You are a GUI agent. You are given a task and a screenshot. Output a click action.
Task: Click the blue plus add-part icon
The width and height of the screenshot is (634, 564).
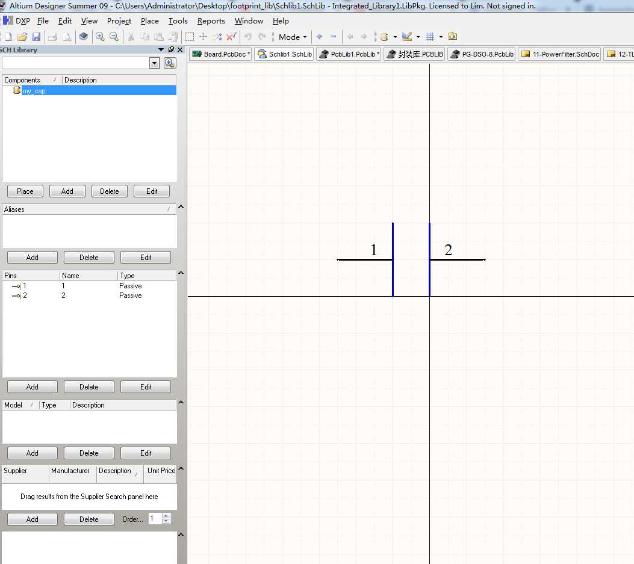(319, 37)
